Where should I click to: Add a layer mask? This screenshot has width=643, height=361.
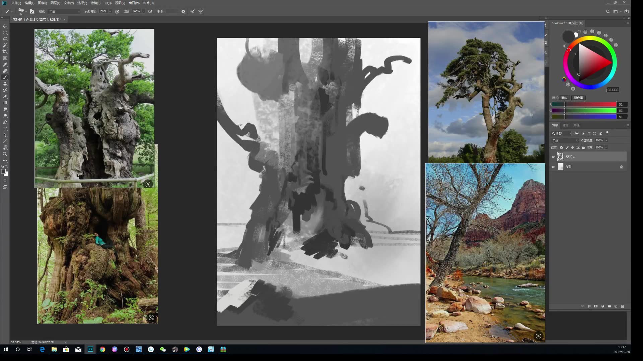(596, 306)
